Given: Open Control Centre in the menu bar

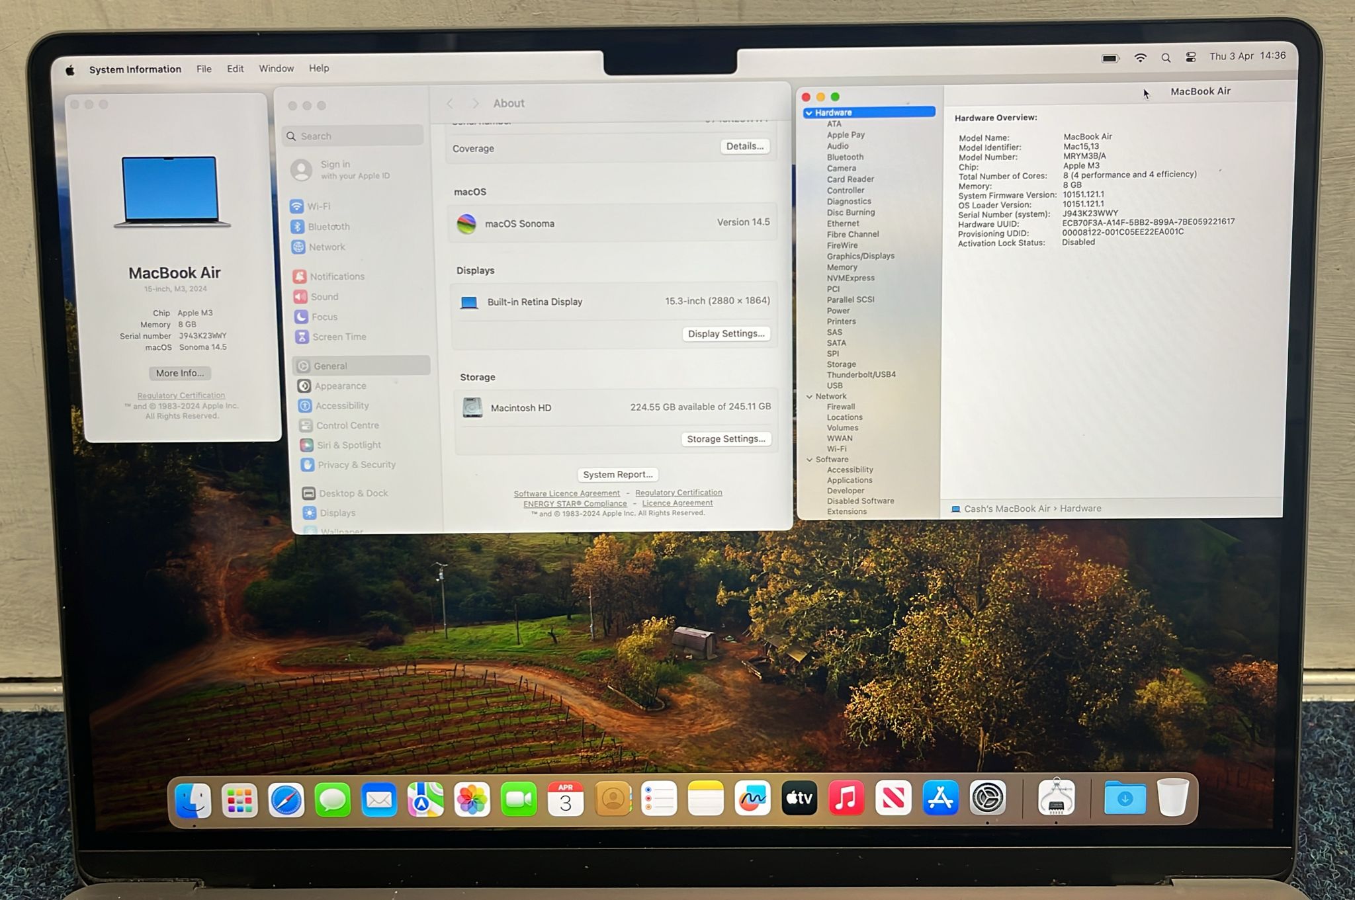Looking at the screenshot, I should (1190, 58).
